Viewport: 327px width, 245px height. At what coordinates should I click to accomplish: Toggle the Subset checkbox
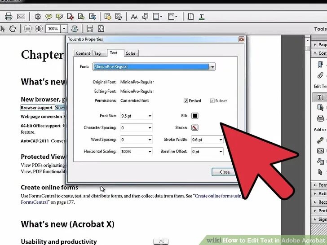coord(212,101)
